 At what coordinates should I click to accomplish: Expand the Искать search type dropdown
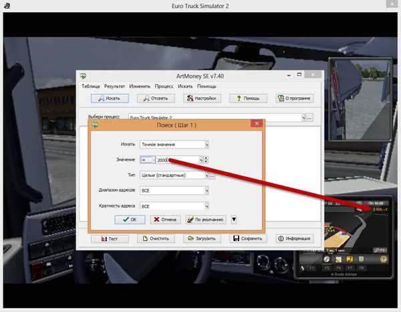pos(207,145)
